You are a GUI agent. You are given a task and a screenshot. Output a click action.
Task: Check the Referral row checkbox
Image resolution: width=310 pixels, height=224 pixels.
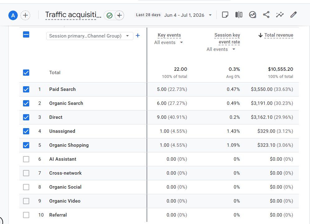(26, 215)
